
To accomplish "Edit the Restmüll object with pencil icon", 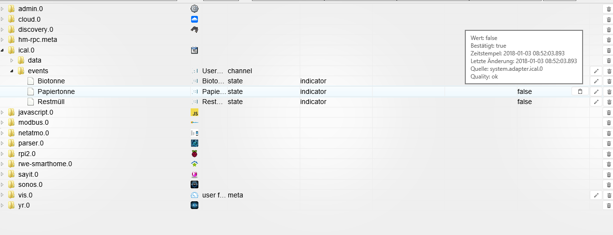I will [596, 102].
